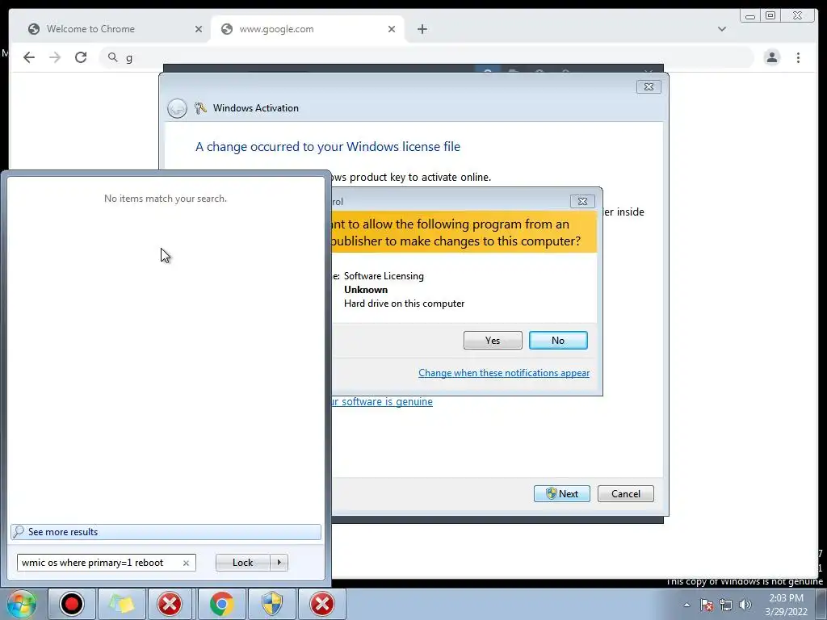This screenshot has height=620, width=827.
Task: Click the back arrow in Windows Activation
Action: [177, 108]
